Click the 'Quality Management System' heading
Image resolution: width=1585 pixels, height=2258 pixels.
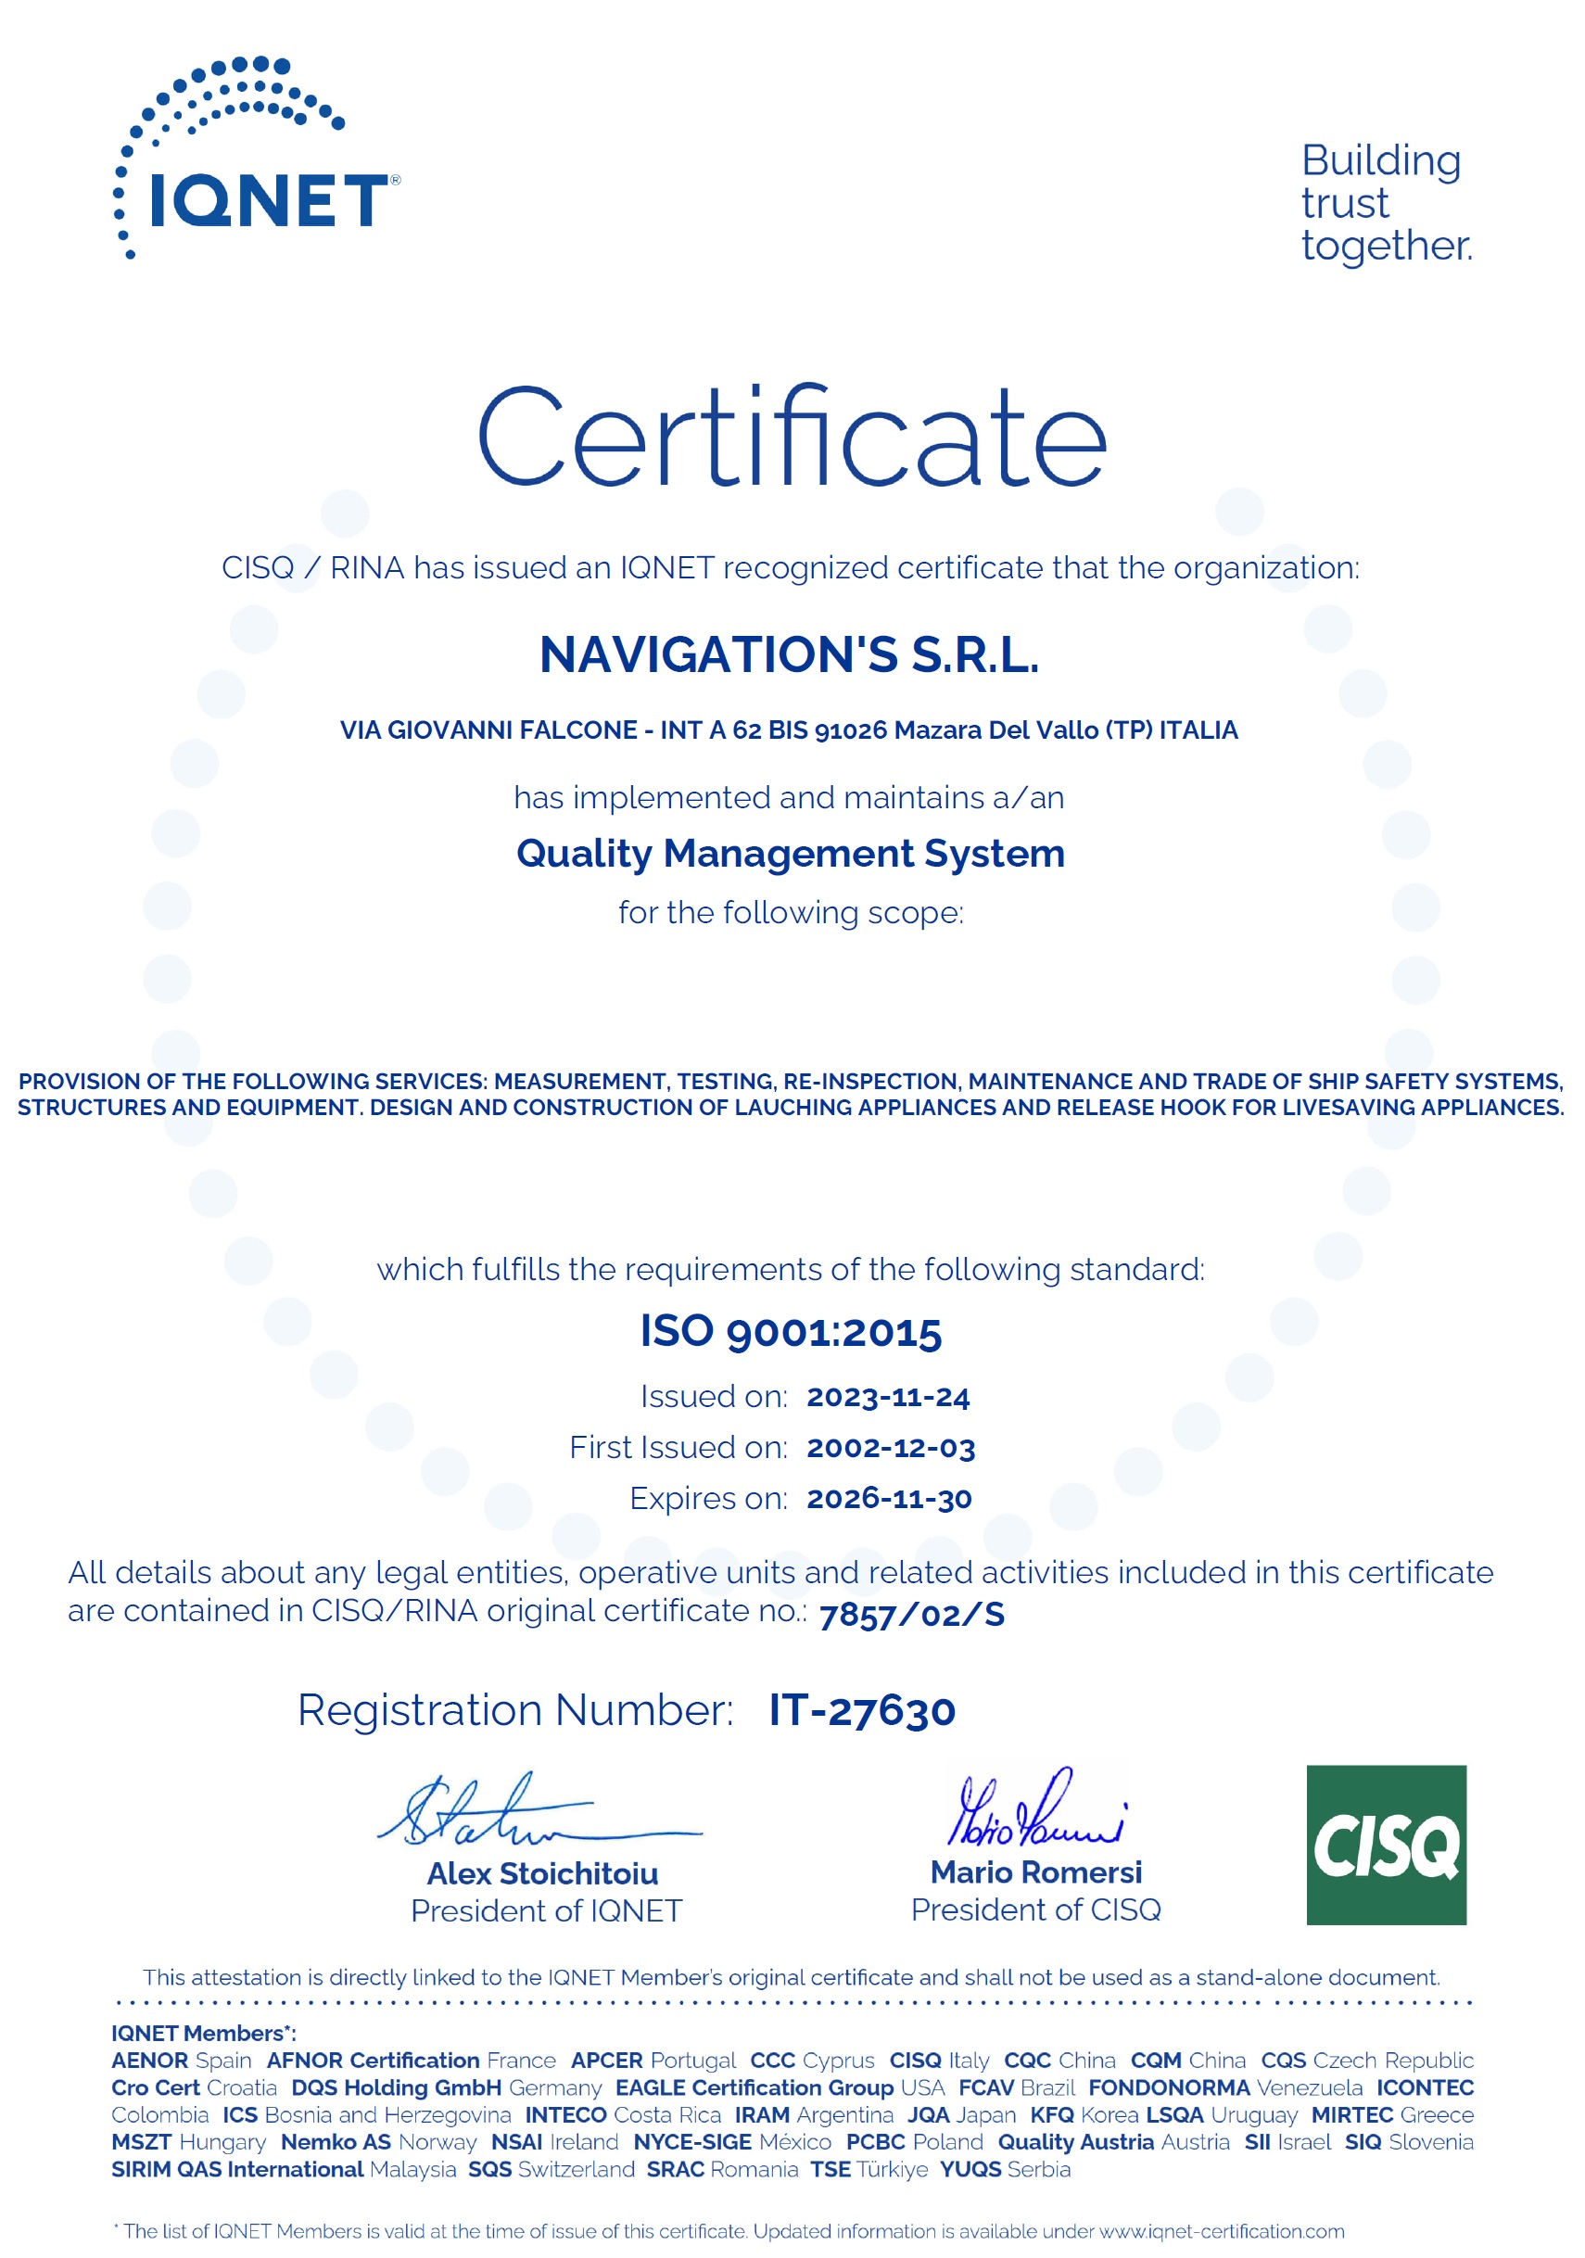[791, 854]
